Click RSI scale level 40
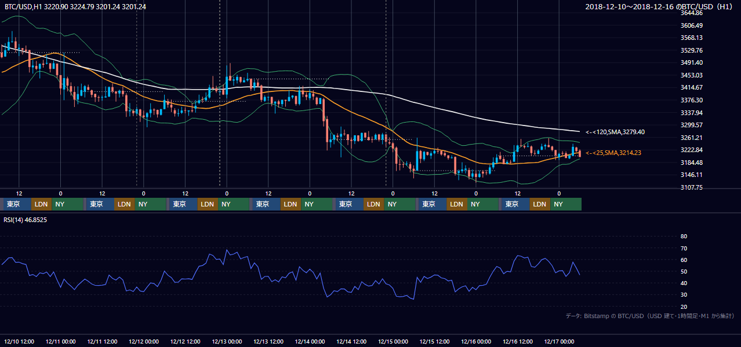741x347 pixels. [684, 283]
